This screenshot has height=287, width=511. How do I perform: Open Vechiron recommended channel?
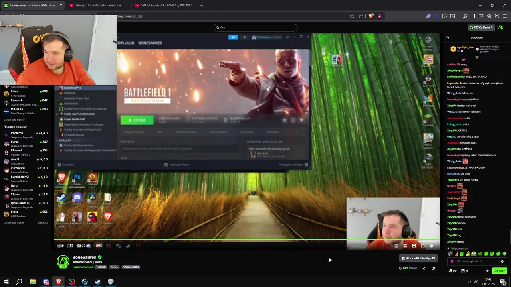click(26, 135)
